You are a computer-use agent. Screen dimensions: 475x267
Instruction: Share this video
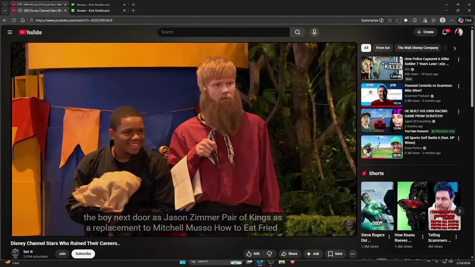coord(289,254)
